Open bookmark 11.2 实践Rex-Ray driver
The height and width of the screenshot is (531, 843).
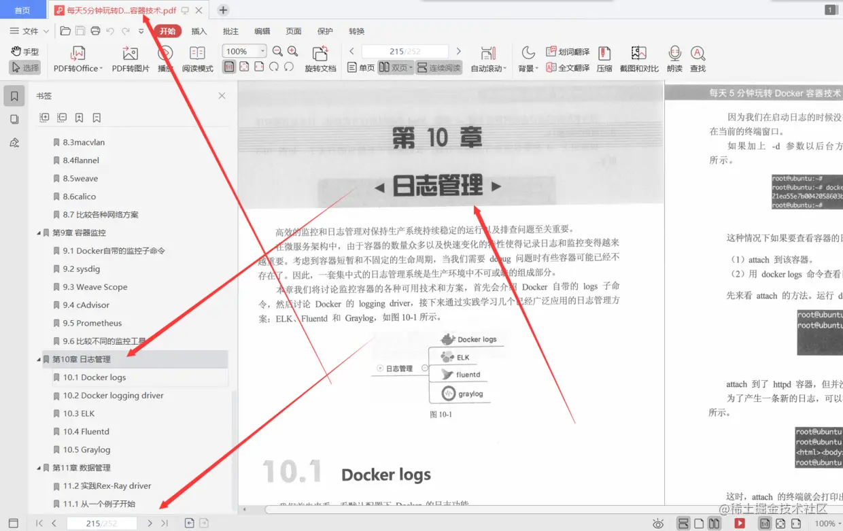click(107, 486)
